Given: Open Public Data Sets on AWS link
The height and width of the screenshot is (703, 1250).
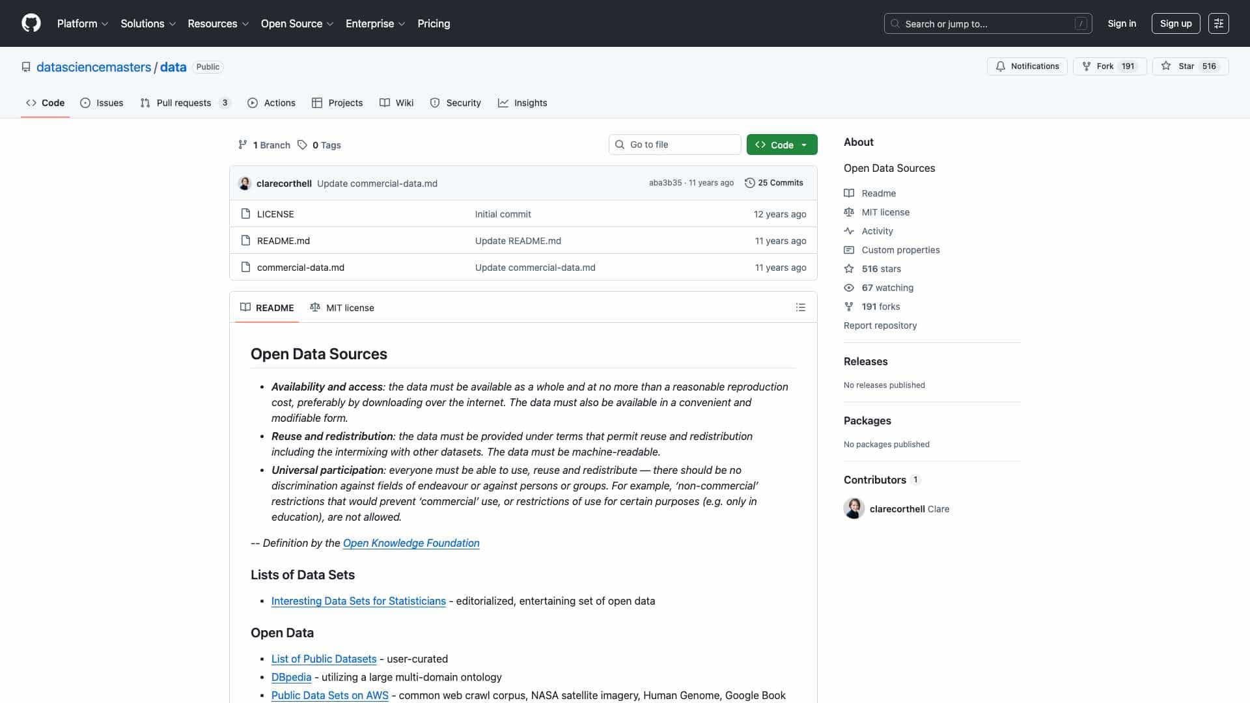Looking at the screenshot, I should pyautogui.click(x=329, y=695).
